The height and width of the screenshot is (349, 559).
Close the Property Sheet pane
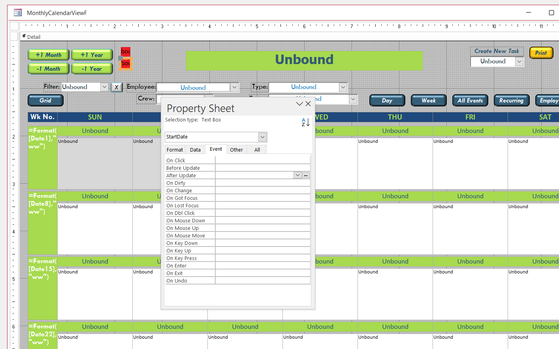pyautogui.click(x=308, y=104)
